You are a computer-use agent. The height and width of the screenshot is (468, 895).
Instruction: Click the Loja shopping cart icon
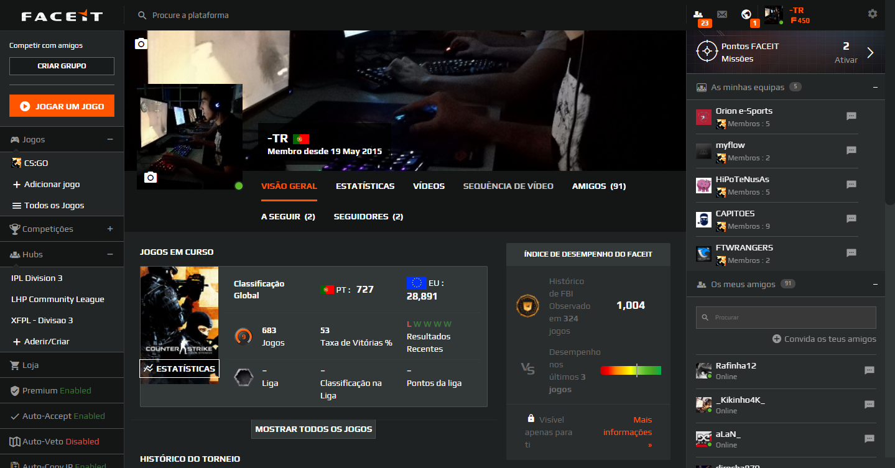(x=16, y=365)
